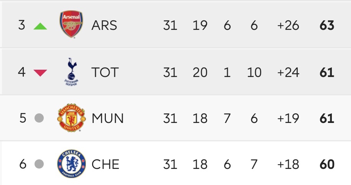
Task: Click Tottenham's 20 wins value
Action: point(200,72)
